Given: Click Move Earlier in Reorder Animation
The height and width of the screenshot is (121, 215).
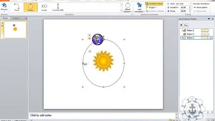Looking at the screenshot, I should (201, 7).
